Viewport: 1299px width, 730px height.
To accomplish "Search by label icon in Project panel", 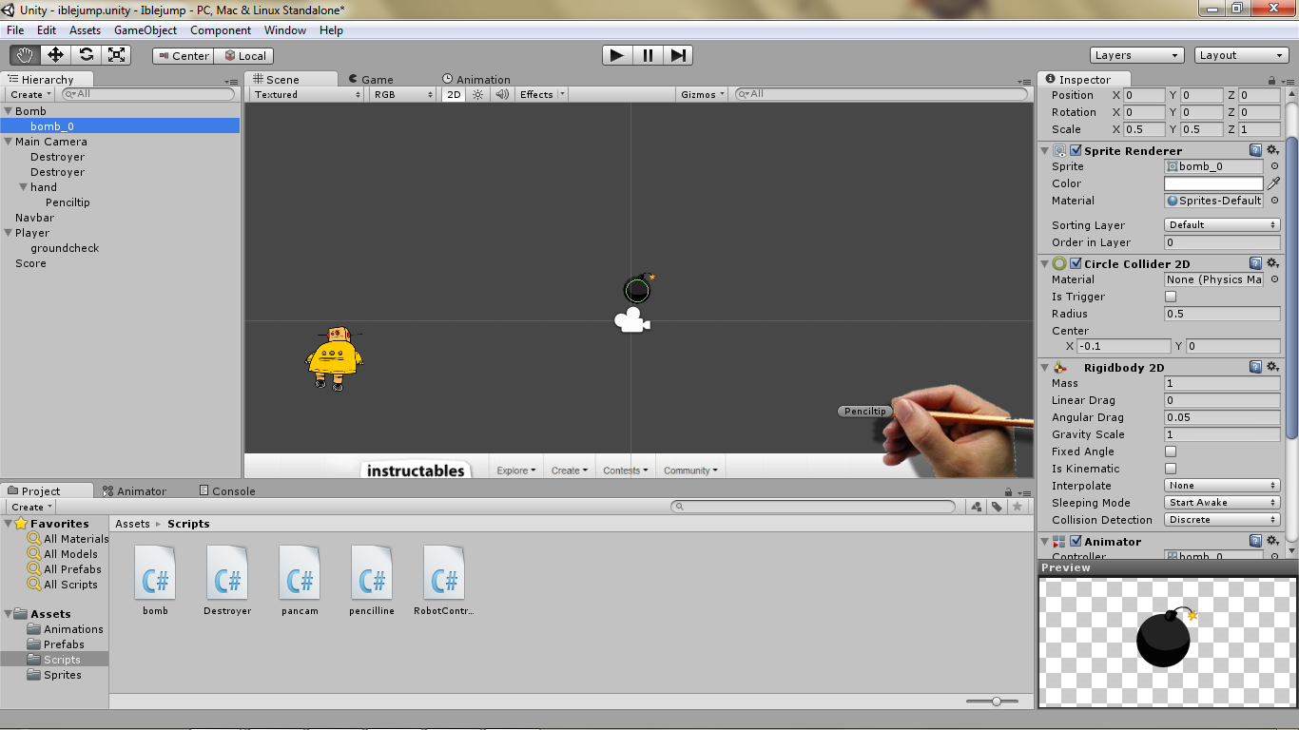I will [x=997, y=507].
